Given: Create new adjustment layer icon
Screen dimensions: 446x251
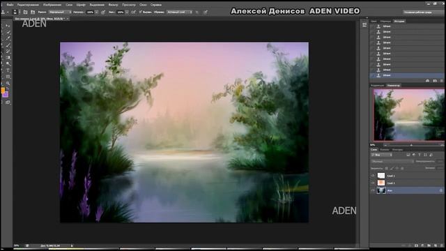Looking at the screenshot, I should (423, 245).
